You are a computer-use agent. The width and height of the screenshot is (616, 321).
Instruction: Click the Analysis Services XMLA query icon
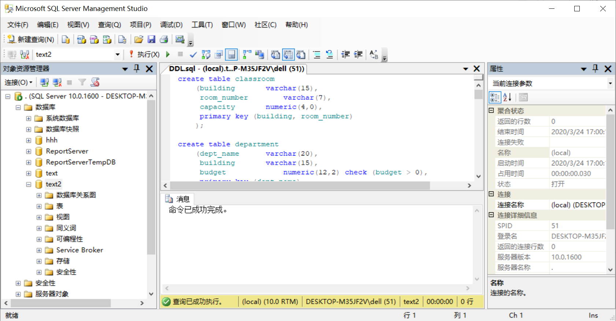[x=107, y=40]
